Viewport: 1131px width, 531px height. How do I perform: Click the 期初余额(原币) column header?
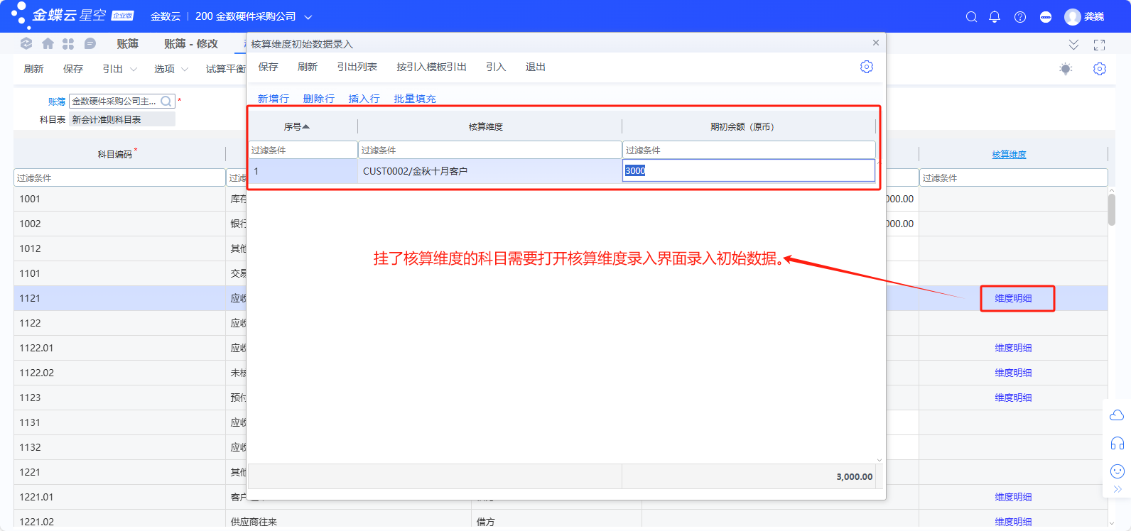[x=742, y=126]
